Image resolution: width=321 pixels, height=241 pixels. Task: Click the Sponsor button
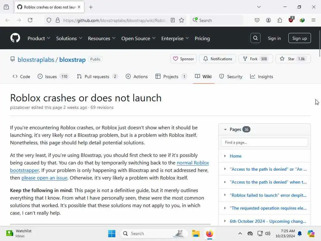click(x=183, y=59)
